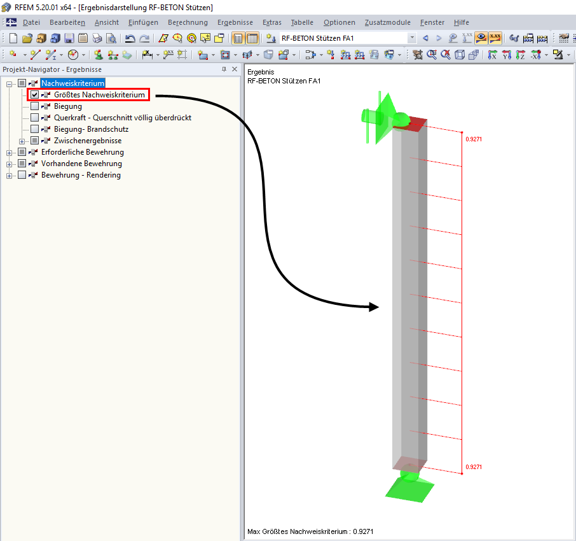The height and width of the screenshot is (541, 576).
Task: View in Y direction
Action: point(507,55)
